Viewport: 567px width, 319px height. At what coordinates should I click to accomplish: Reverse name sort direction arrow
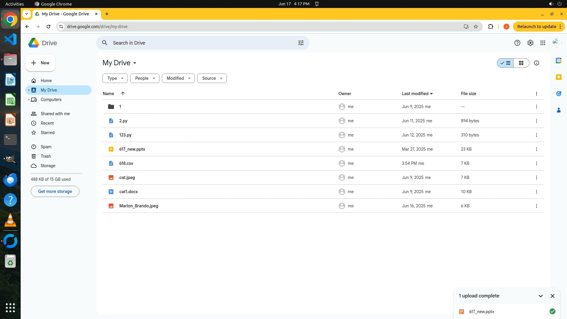123,94
